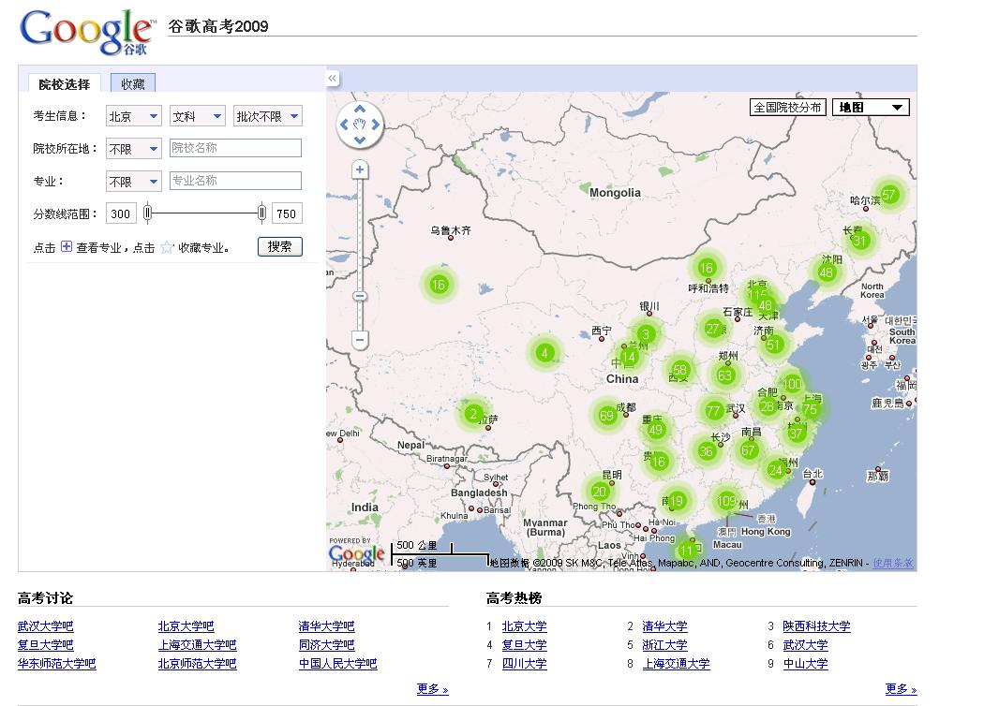984x706 pixels.
Task: Click the left score range slider handle
Action: tap(147, 213)
